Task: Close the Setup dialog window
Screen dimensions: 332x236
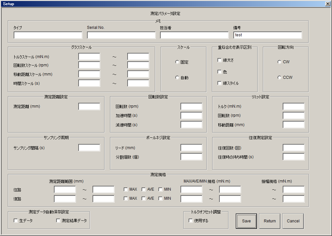Action: (327, 4)
